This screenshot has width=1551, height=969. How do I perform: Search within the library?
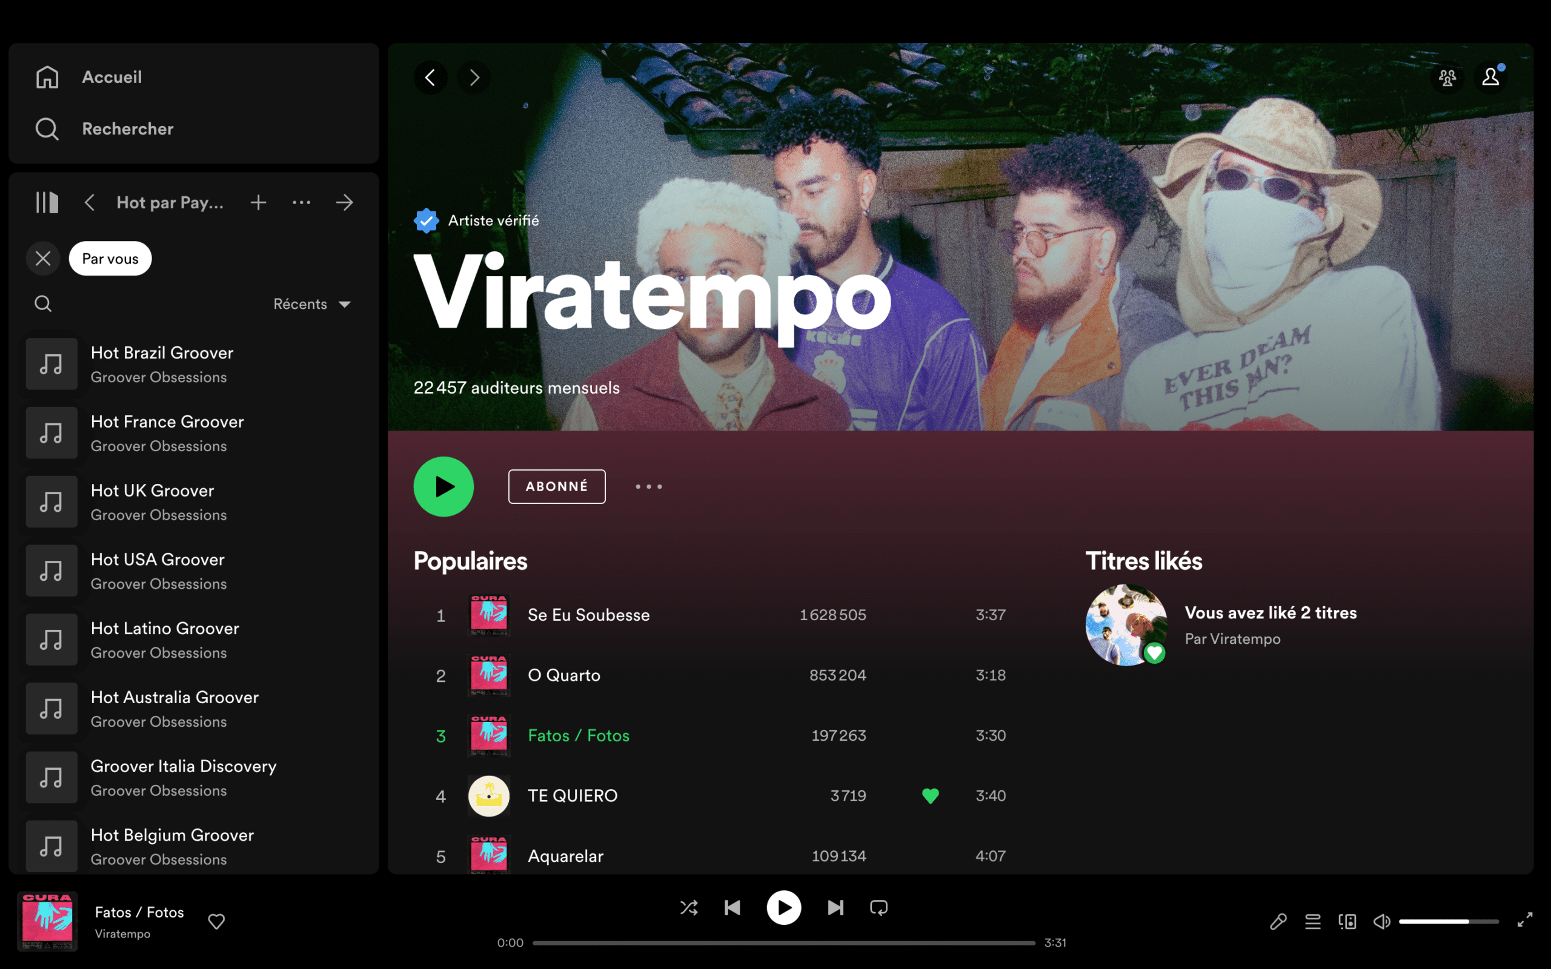click(x=43, y=304)
